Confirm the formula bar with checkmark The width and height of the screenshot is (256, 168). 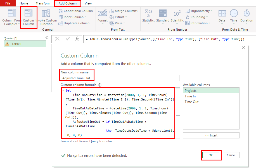[68, 39]
